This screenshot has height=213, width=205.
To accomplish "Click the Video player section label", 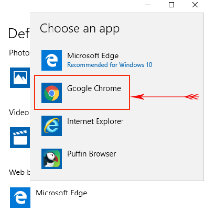I will [x=19, y=113].
